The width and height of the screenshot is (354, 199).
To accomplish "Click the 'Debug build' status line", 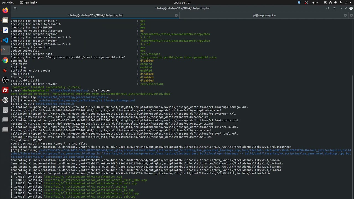I will pos(82,74).
